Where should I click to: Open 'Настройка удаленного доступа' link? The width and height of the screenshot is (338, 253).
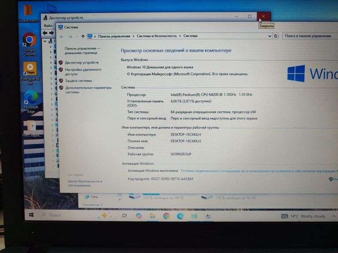[83, 72]
